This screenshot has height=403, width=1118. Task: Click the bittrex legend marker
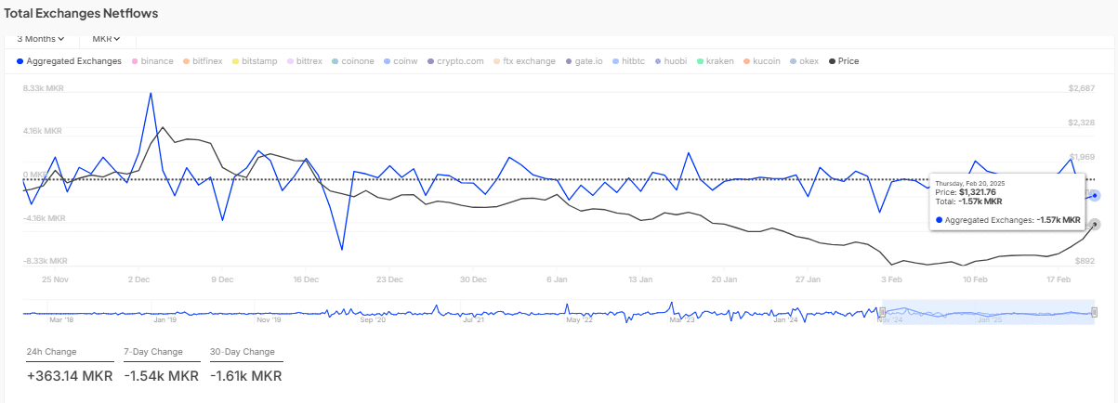[x=290, y=61]
